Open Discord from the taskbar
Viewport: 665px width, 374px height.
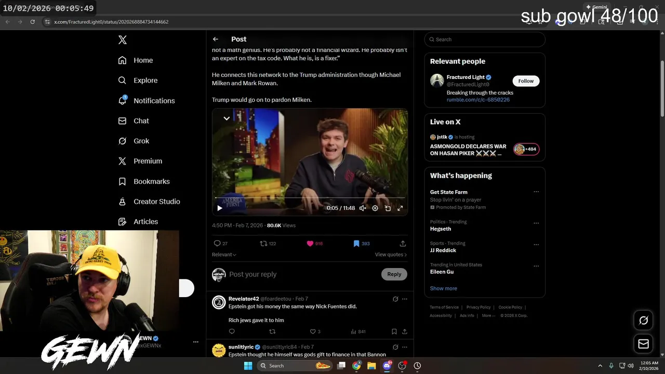point(387,366)
